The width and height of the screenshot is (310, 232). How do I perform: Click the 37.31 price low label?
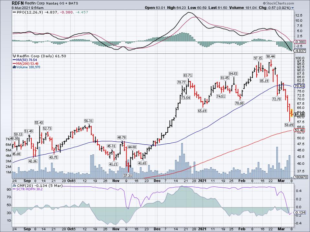[128, 175]
